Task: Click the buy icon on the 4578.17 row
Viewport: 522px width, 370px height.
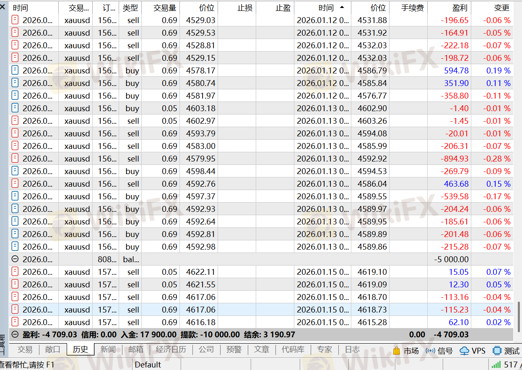Action: tap(15, 70)
